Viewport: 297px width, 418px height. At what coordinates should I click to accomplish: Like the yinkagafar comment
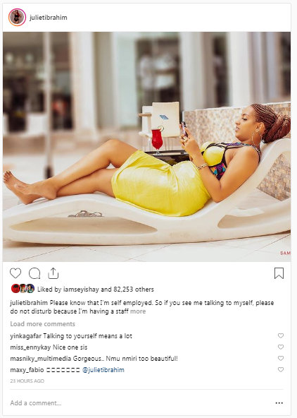(281, 335)
